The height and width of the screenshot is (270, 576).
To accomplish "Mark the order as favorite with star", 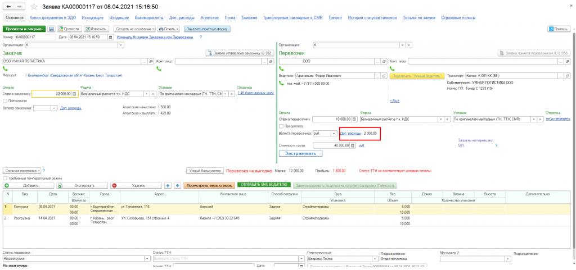I will click(x=34, y=7).
